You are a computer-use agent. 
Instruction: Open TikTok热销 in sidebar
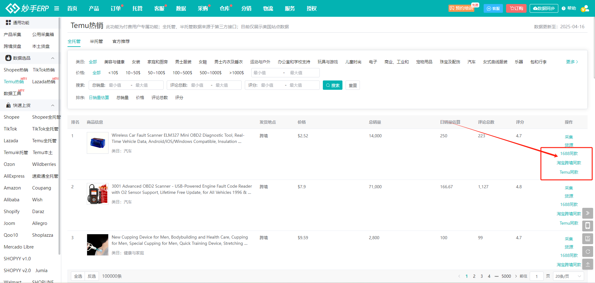pyautogui.click(x=44, y=70)
